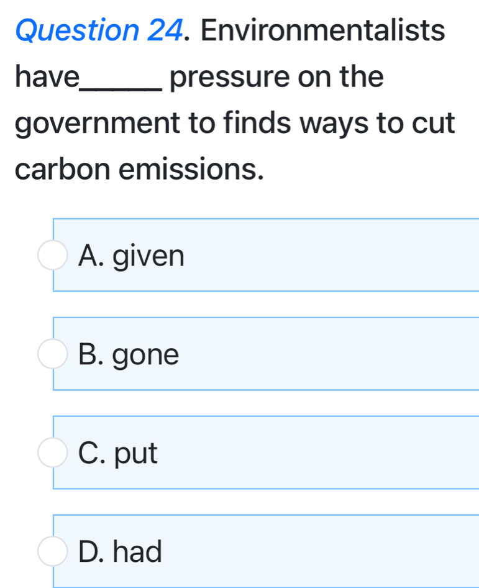Select the radio button for option B
The image size is (479, 588).
(x=52, y=354)
